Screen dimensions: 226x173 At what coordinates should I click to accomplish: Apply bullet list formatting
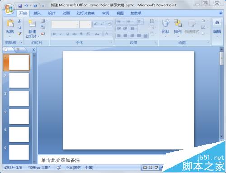click(120, 22)
